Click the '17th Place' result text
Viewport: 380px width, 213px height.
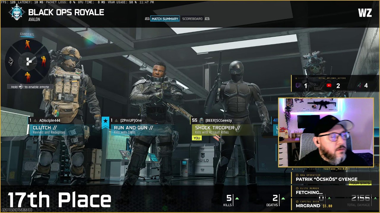pyautogui.click(x=59, y=200)
